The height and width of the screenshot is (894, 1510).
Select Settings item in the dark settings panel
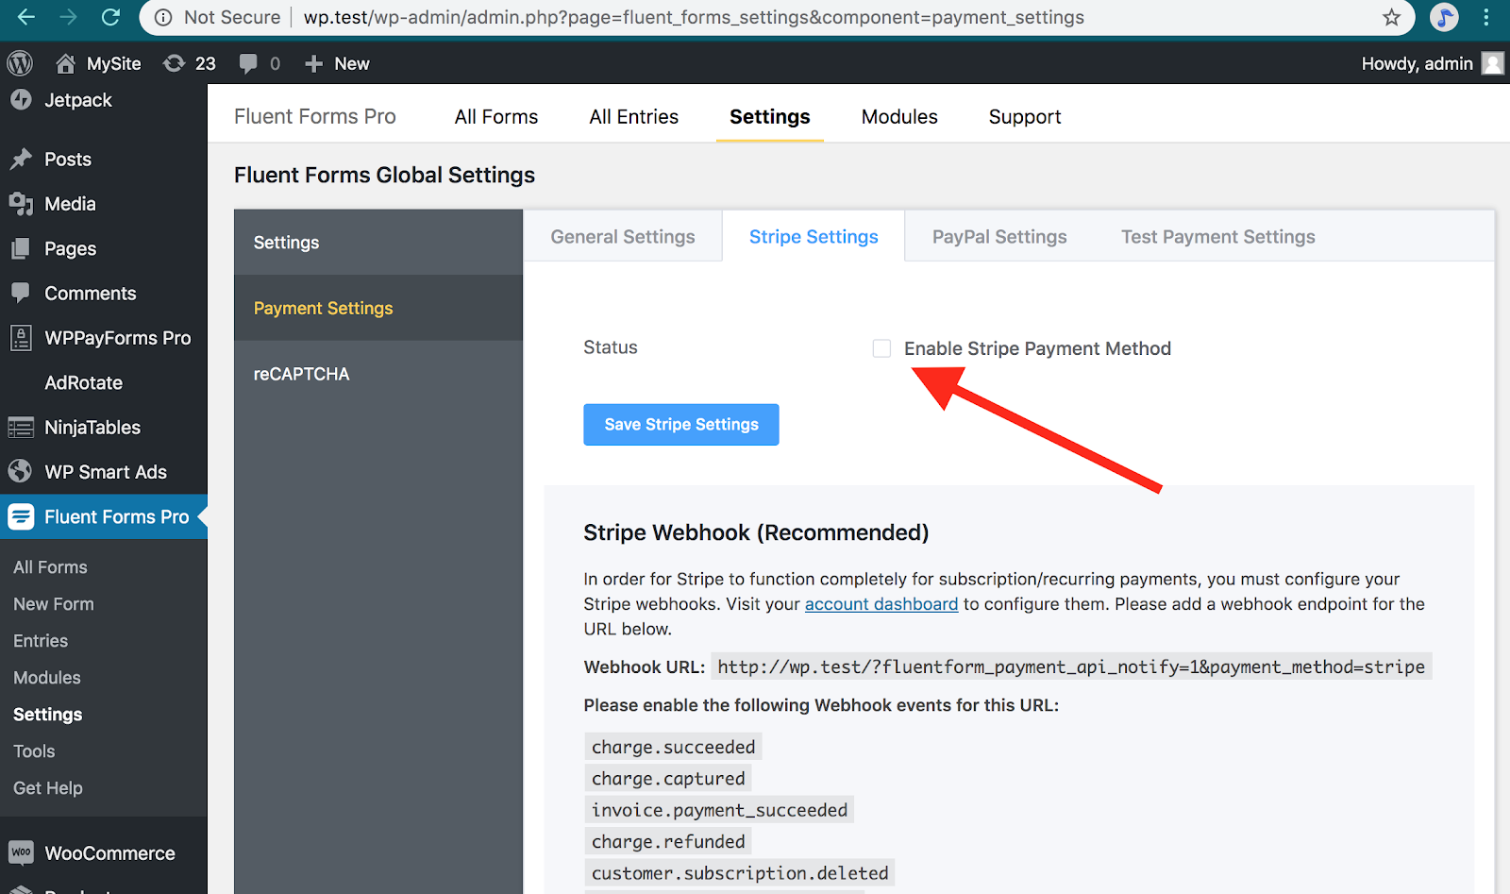[378, 243]
